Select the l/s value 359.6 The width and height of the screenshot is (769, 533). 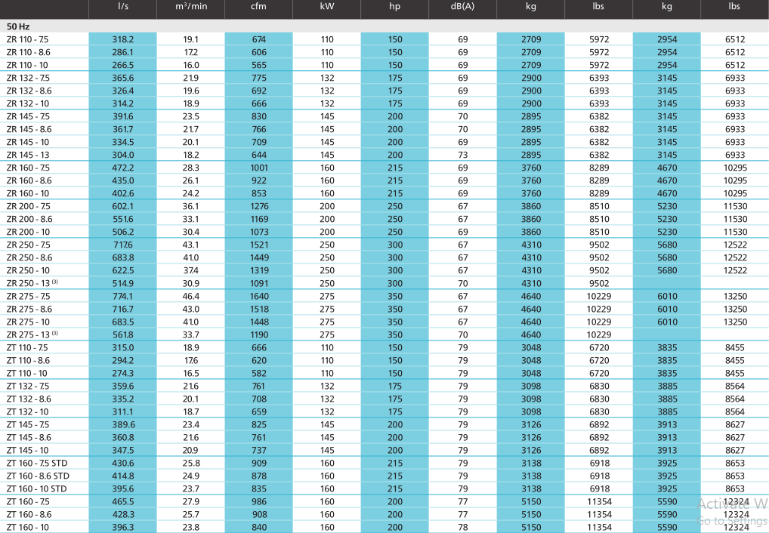(122, 386)
